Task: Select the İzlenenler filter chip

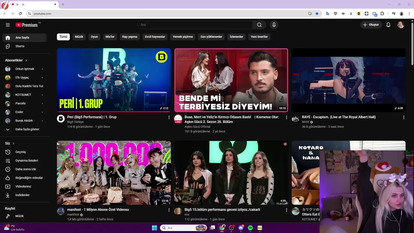Action: pyautogui.click(x=236, y=37)
